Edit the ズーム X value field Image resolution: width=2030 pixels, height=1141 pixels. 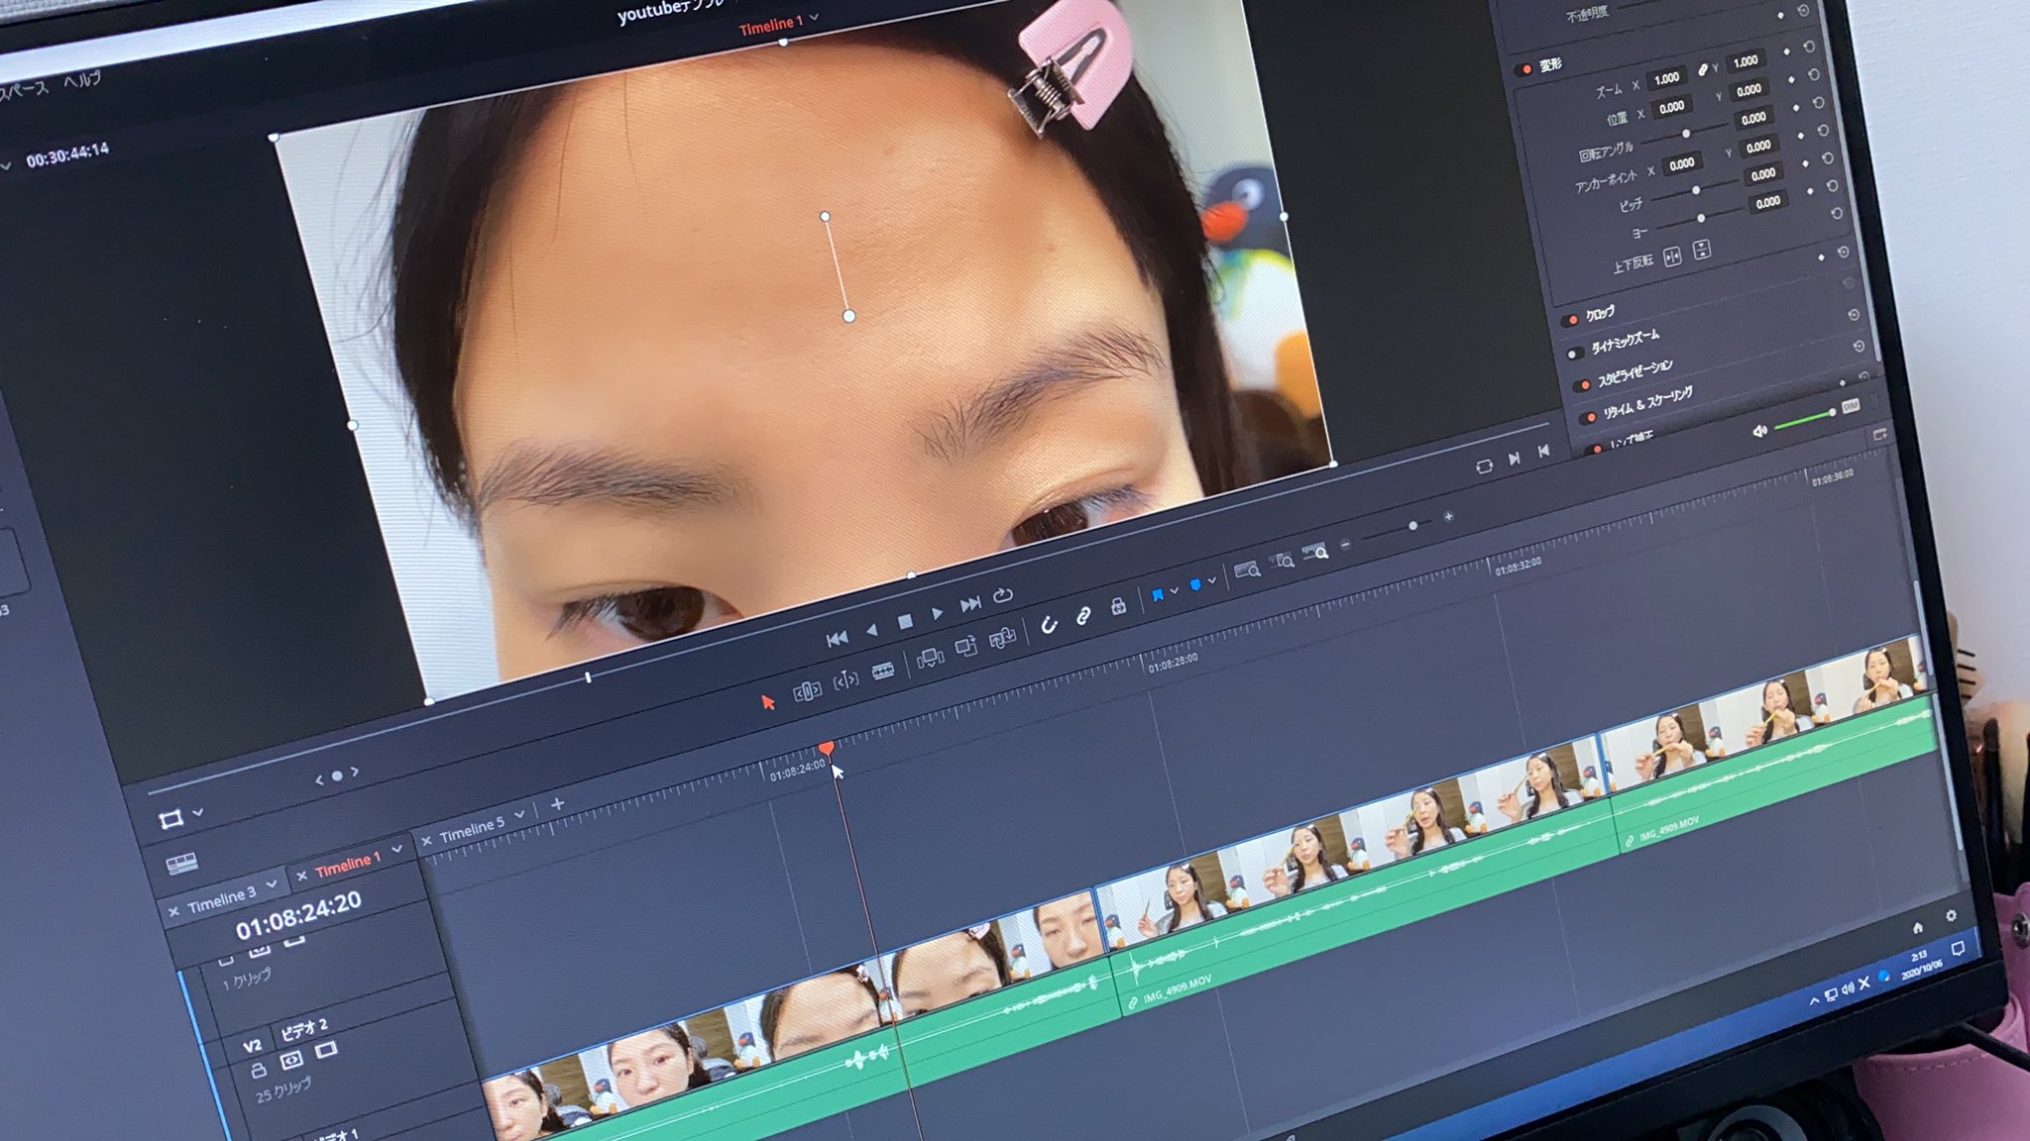[1667, 78]
